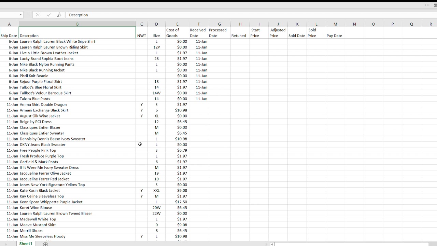
Task: Click the $12.50 cost cell
Action: tap(177, 202)
